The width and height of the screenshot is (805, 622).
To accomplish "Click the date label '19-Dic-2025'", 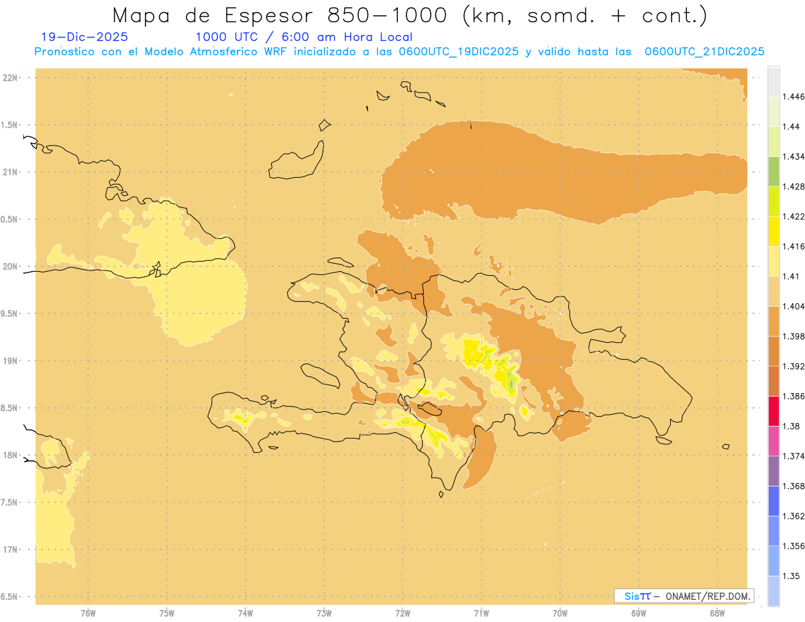I will click(x=84, y=37).
